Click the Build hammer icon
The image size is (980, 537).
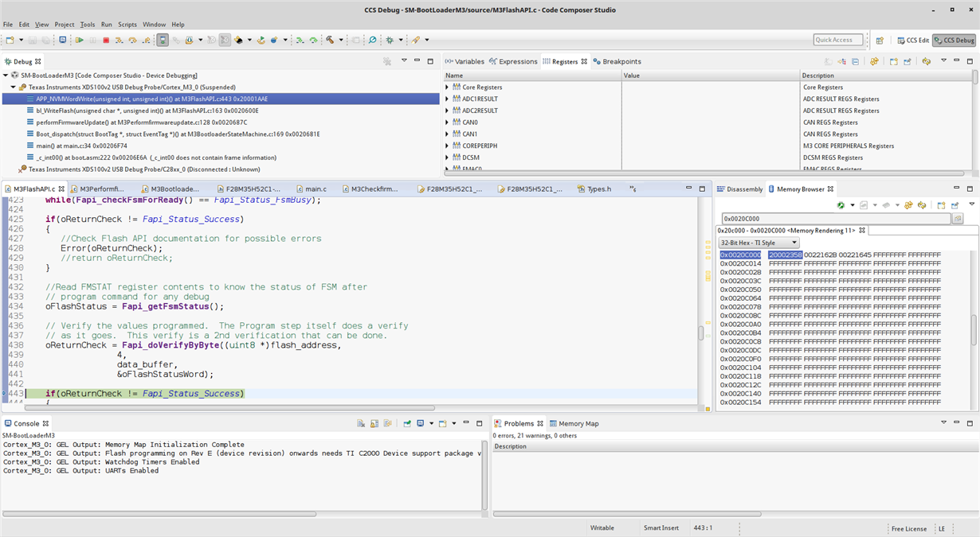pyautogui.click(x=330, y=40)
